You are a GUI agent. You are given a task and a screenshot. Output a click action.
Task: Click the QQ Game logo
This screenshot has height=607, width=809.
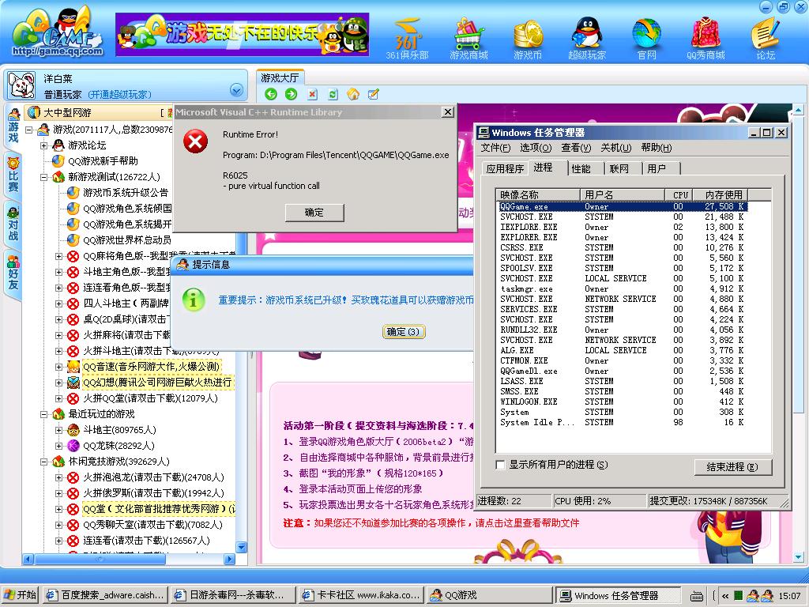point(57,33)
